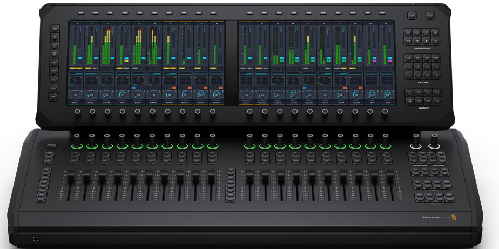Grab the fader under channel 20
The width and height of the screenshot is (499, 249).
tap(390, 174)
